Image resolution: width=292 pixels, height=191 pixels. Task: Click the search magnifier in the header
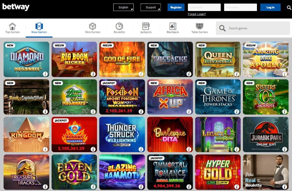coord(289,8)
